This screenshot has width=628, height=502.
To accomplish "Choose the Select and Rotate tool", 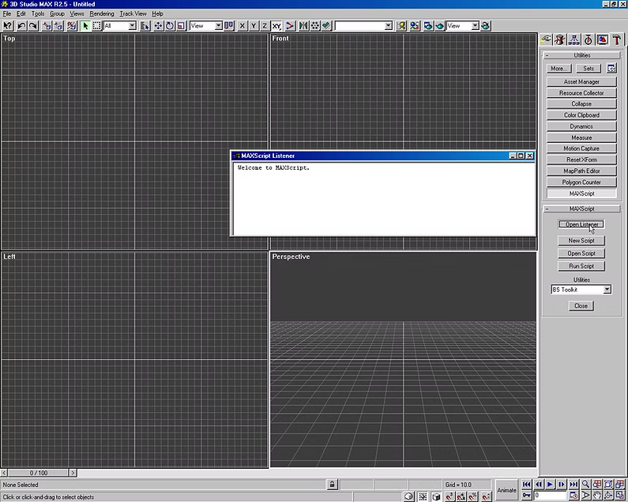I will point(170,26).
